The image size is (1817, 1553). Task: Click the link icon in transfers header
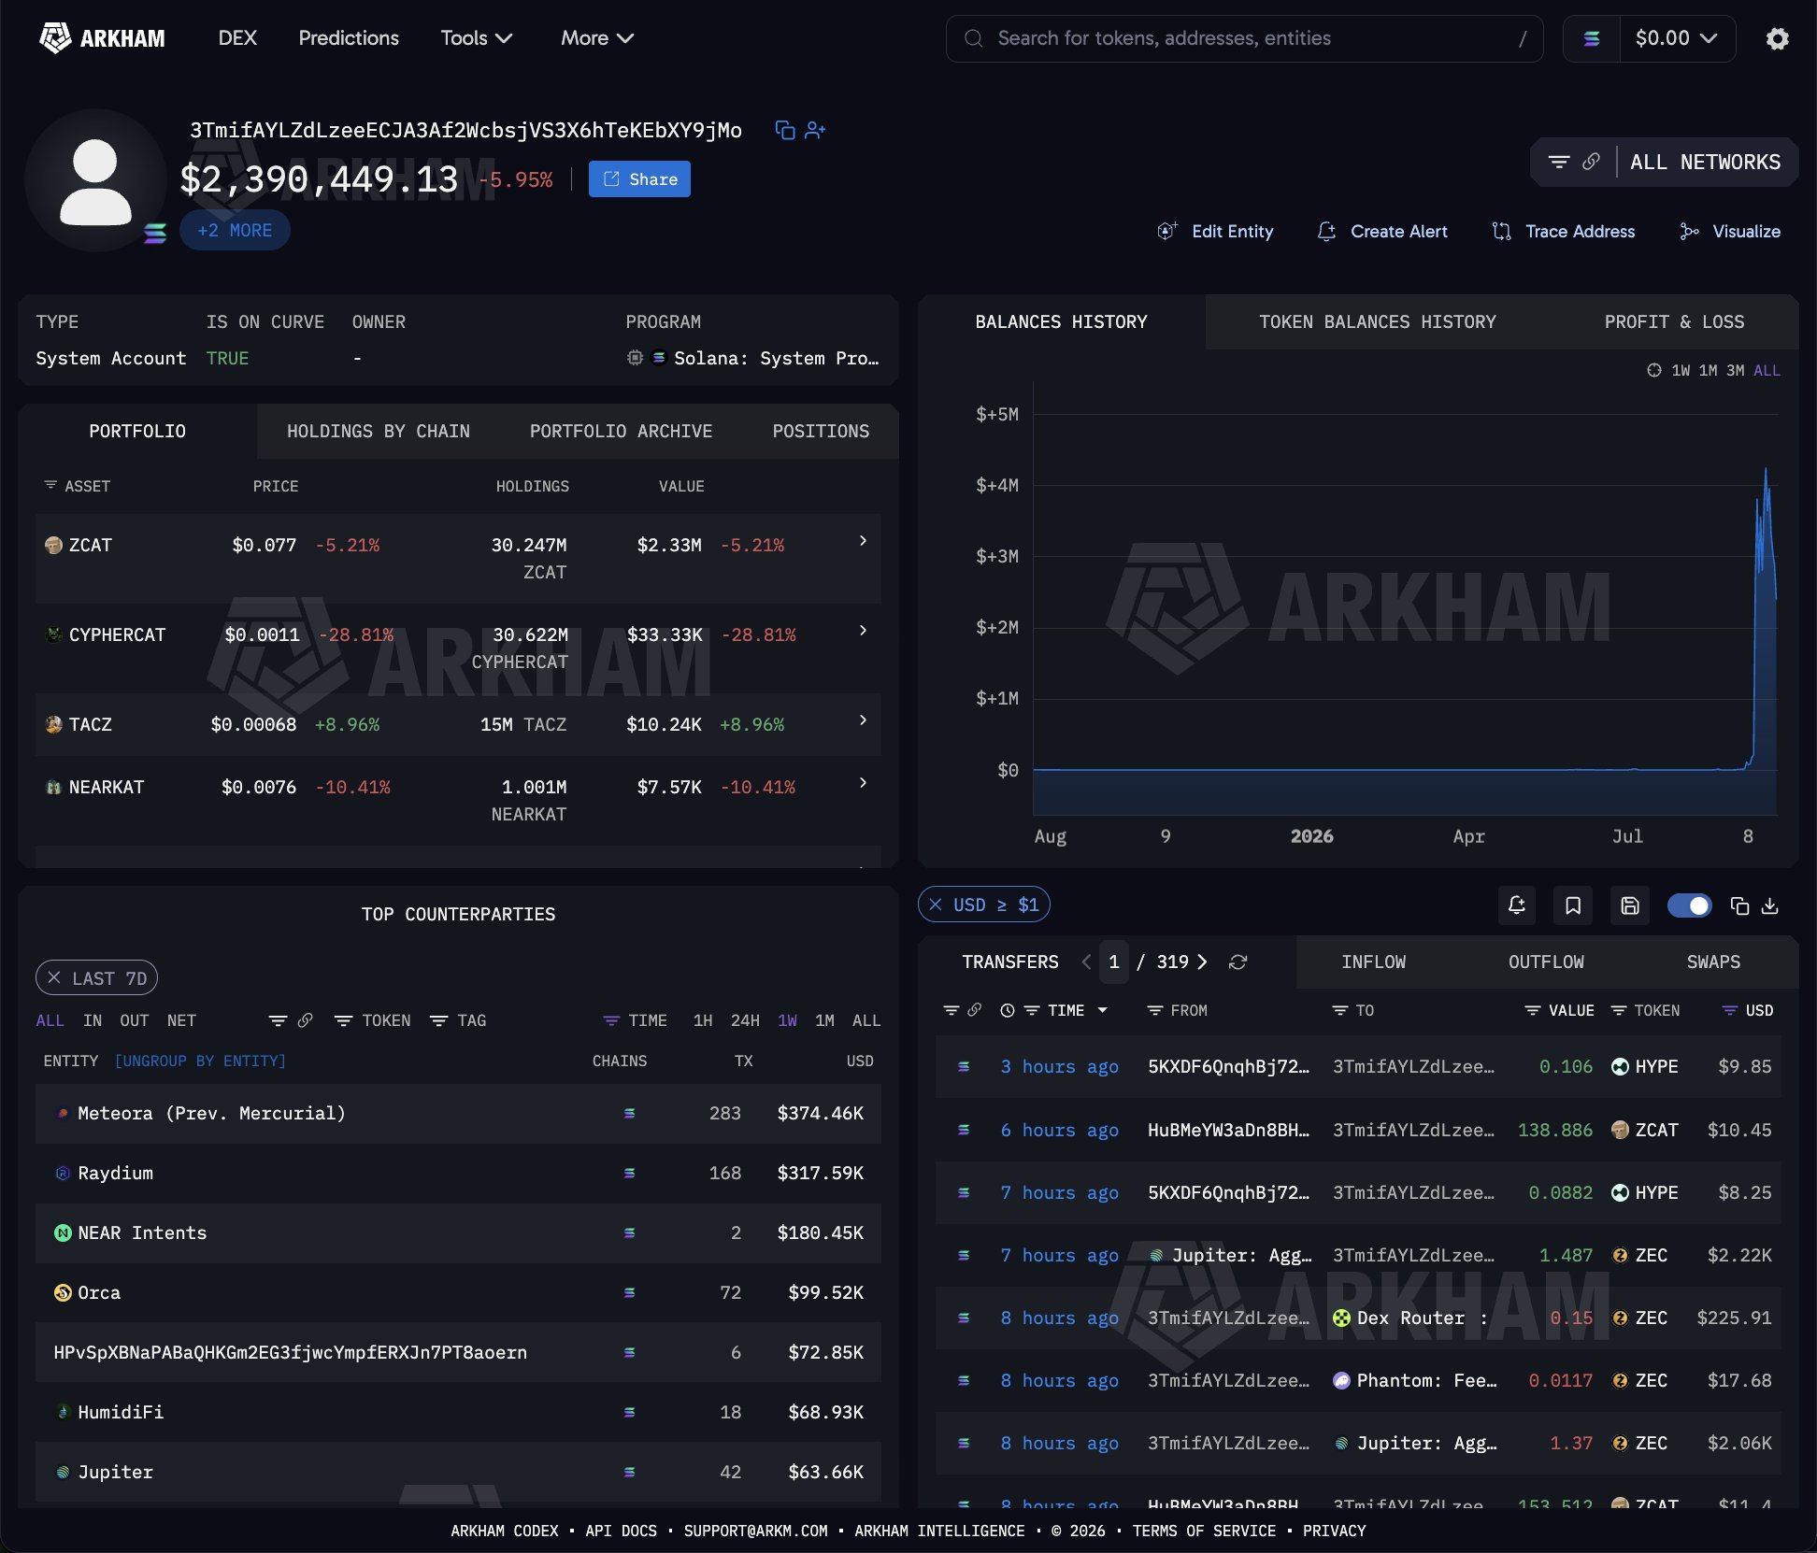(974, 1010)
